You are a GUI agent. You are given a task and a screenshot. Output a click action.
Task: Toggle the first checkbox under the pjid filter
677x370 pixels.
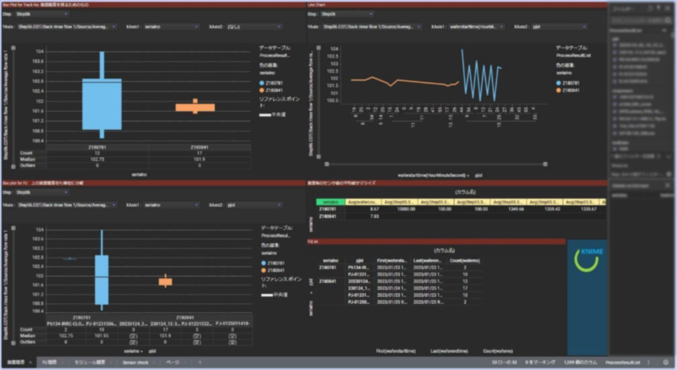(615, 45)
